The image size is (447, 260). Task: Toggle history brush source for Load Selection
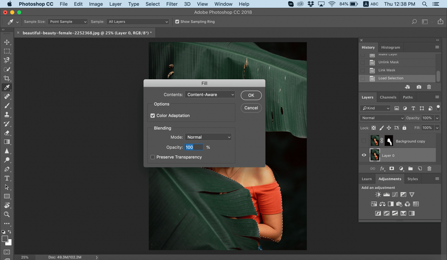[363, 78]
